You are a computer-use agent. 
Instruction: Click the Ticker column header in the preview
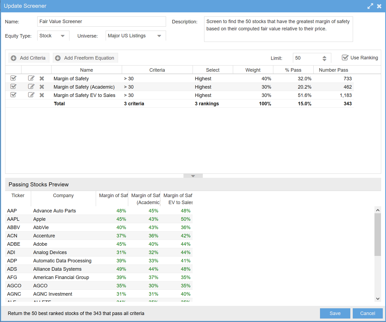(x=18, y=196)
